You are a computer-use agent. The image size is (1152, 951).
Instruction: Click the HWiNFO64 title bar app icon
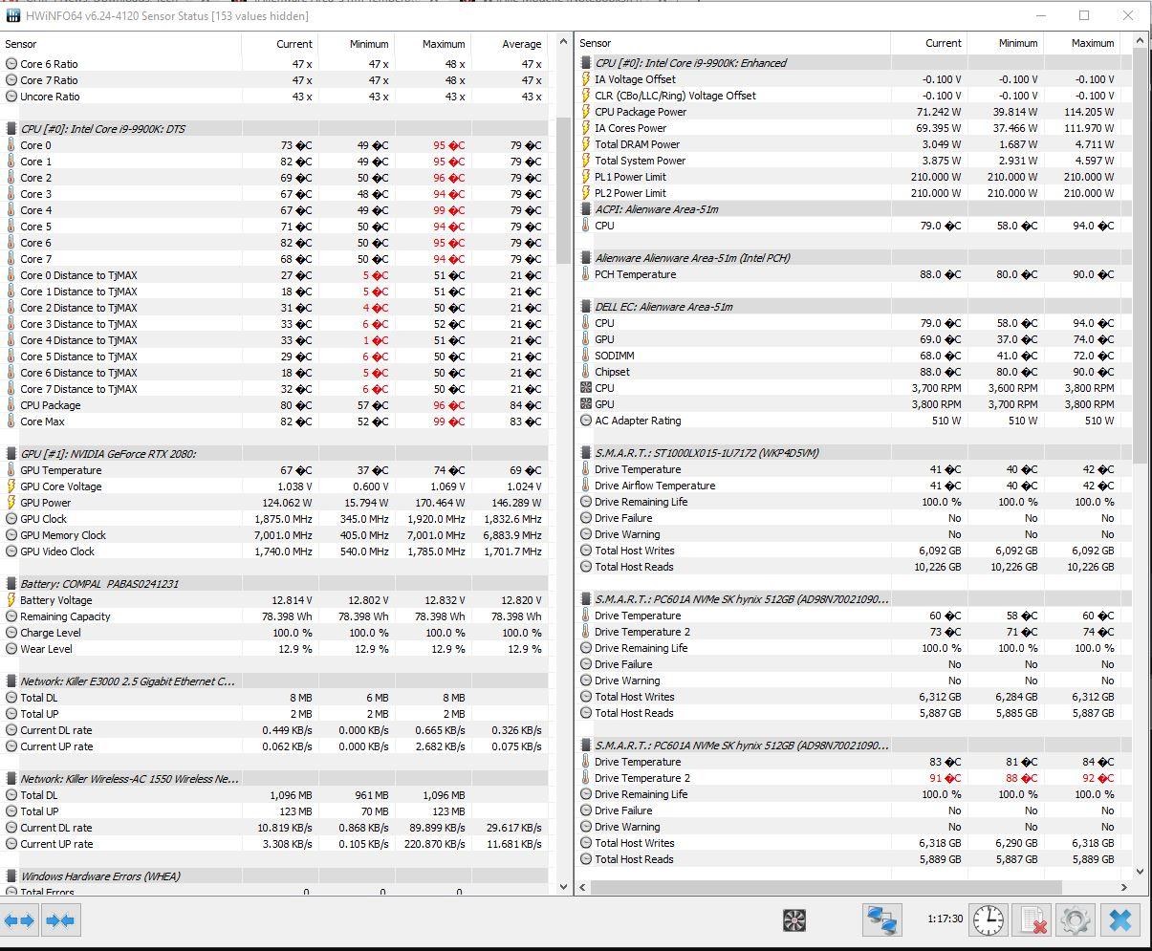pos(12,16)
